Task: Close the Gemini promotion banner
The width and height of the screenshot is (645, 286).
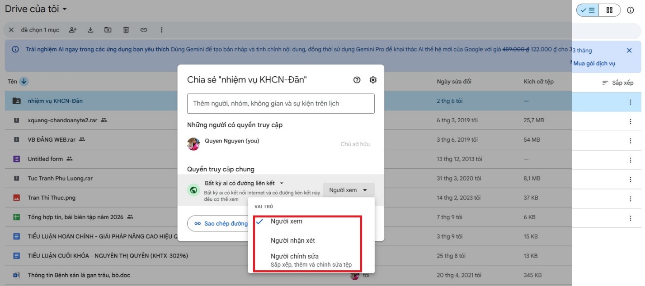Action: (629, 51)
